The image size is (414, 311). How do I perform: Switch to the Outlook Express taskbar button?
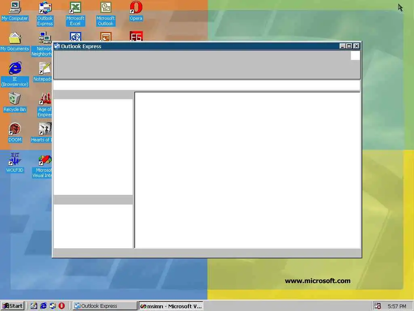coord(105,306)
